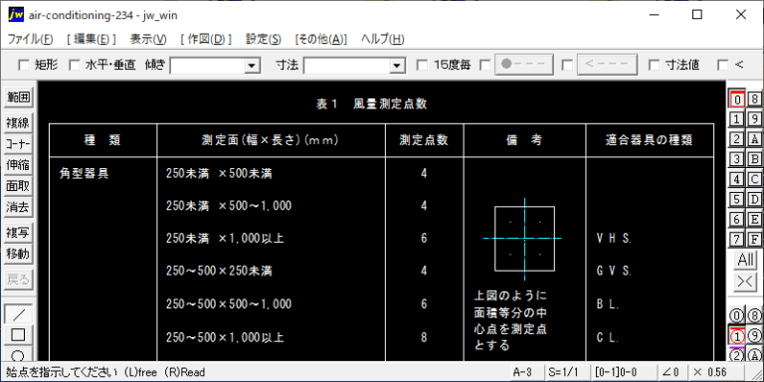Select circled layer group 8
This screenshot has width=764, height=382.
pos(755,315)
